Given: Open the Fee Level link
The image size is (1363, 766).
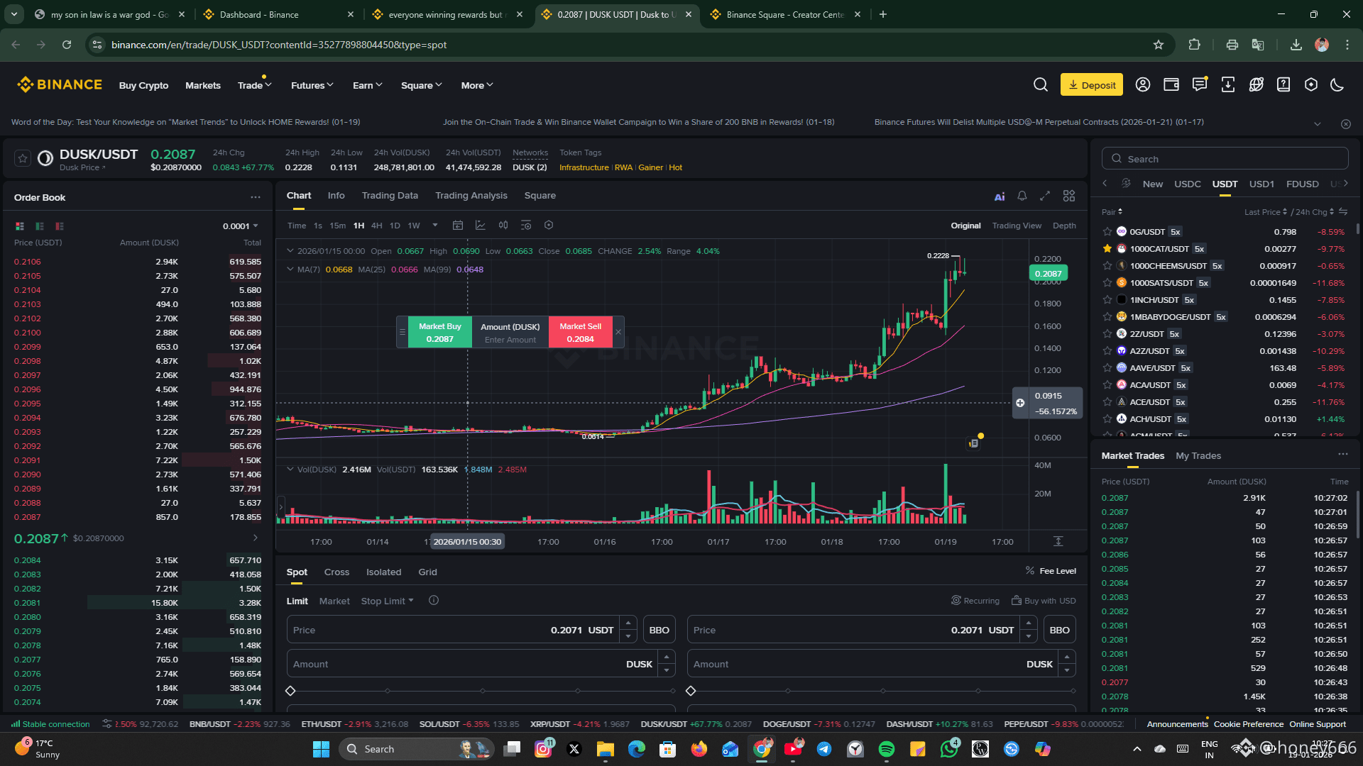Looking at the screenshot, I should coord(1051,571).
